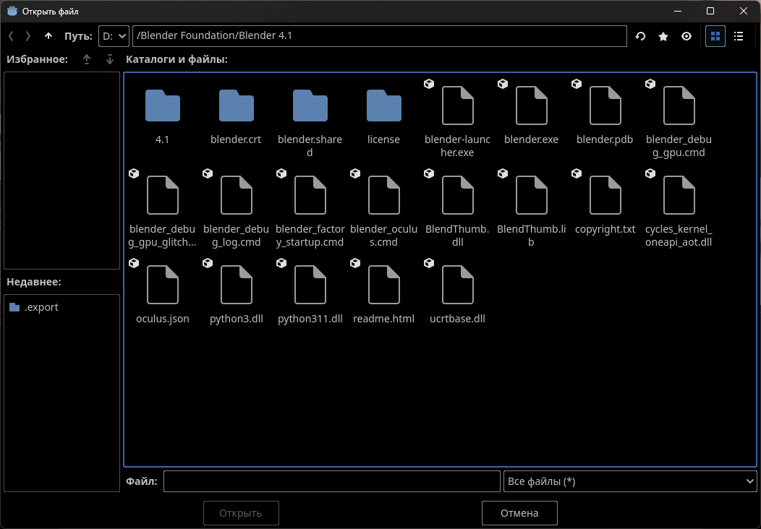This screenshot has width=761, height=529.
Task: Go forward to next folder arrow
Action: tap(27, 36)
